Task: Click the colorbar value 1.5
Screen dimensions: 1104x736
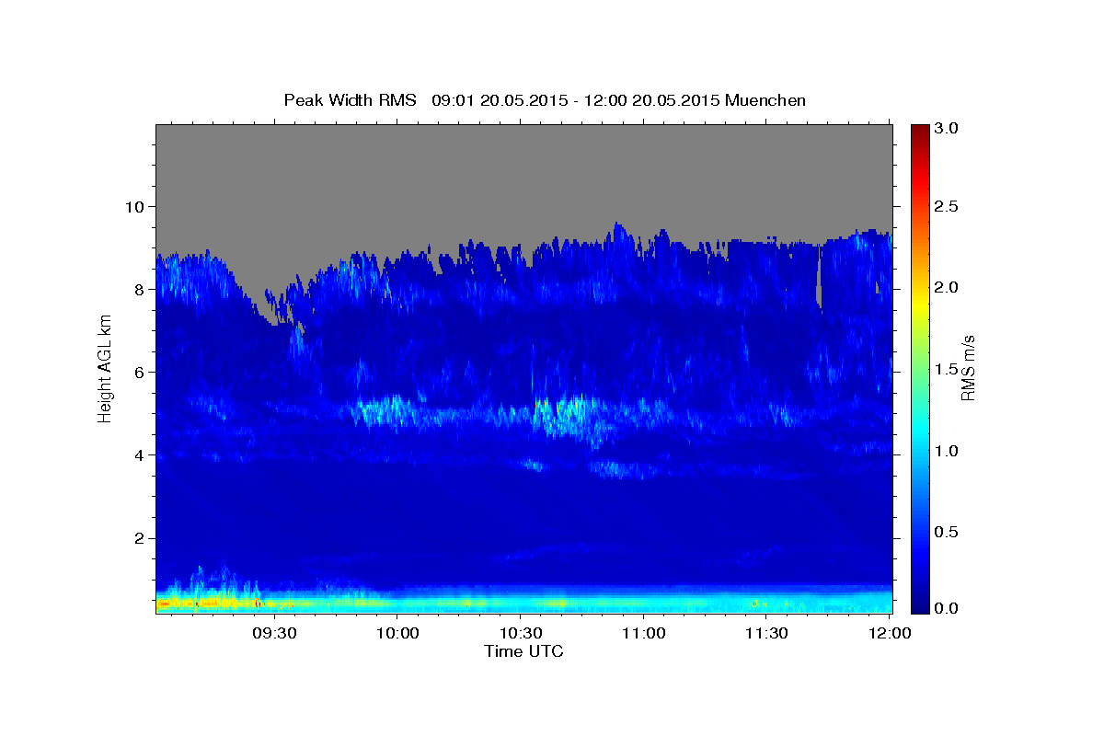Action: (946, 369)
